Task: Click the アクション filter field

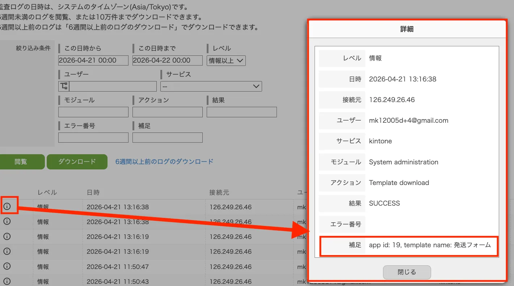Action: [167, 112]
